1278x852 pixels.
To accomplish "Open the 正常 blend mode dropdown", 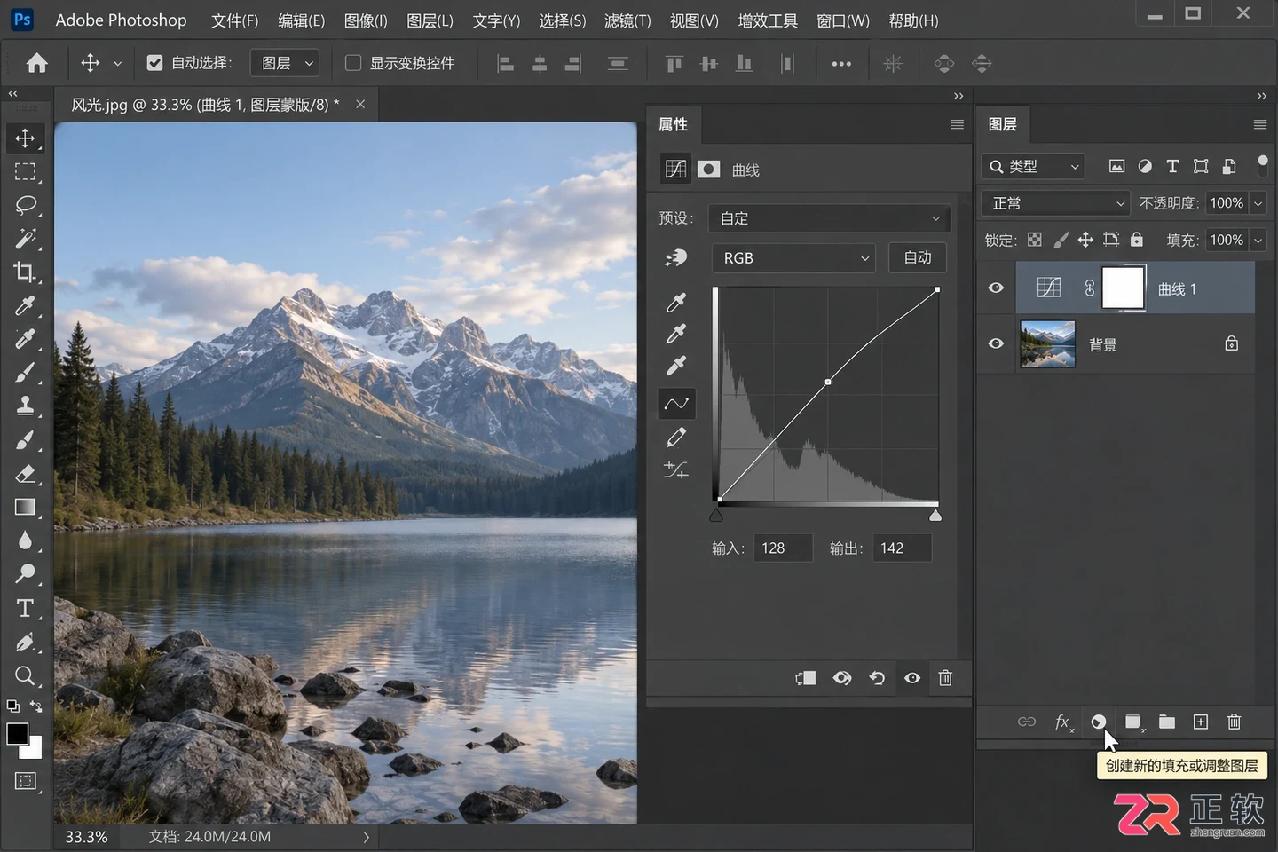I will coord(1055,203).
